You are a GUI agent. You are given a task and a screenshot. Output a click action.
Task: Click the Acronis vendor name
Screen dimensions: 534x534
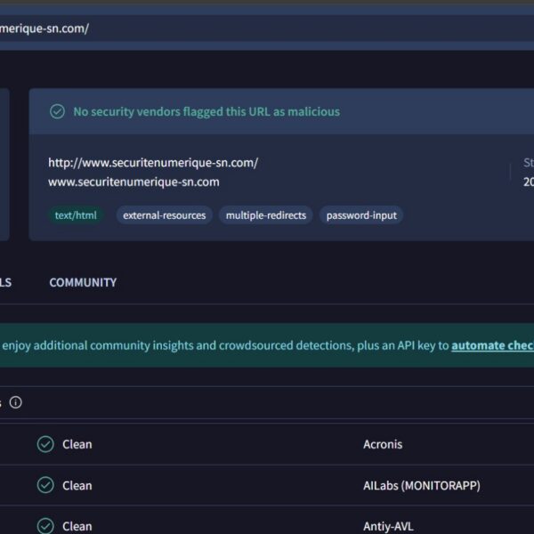coord(383,444)
